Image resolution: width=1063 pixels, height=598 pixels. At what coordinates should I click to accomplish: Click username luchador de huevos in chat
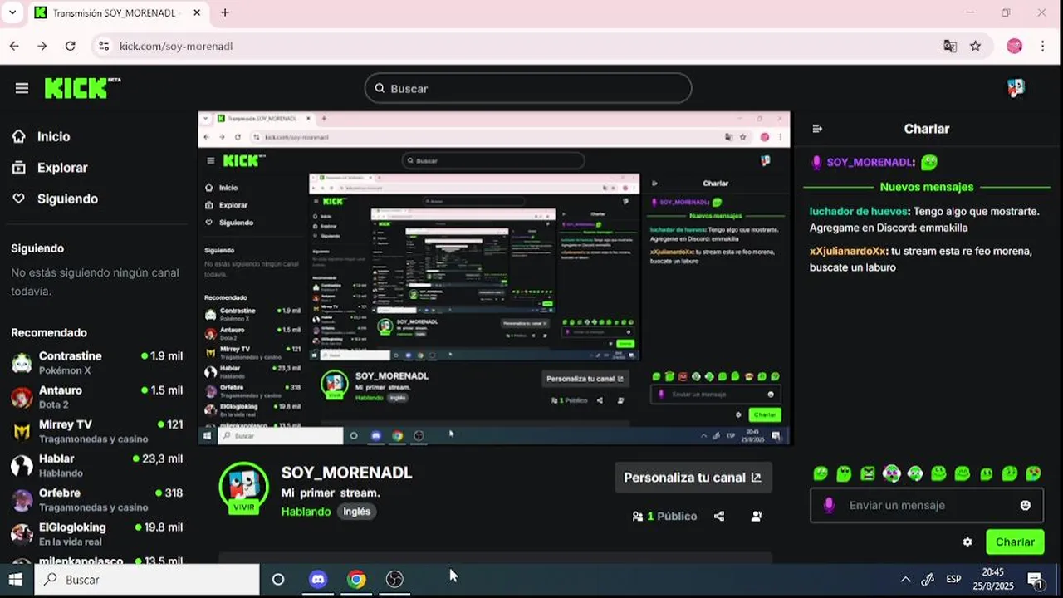[858, 211]
